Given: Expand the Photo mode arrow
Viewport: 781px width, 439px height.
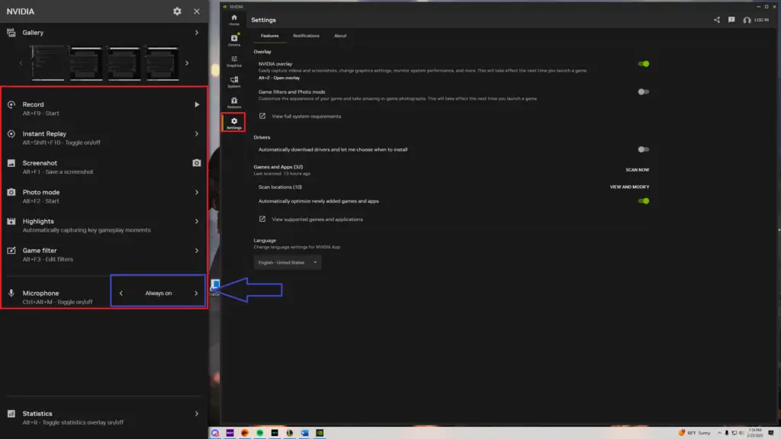Looking at the screenshot, I should click(x=197, y=192).
